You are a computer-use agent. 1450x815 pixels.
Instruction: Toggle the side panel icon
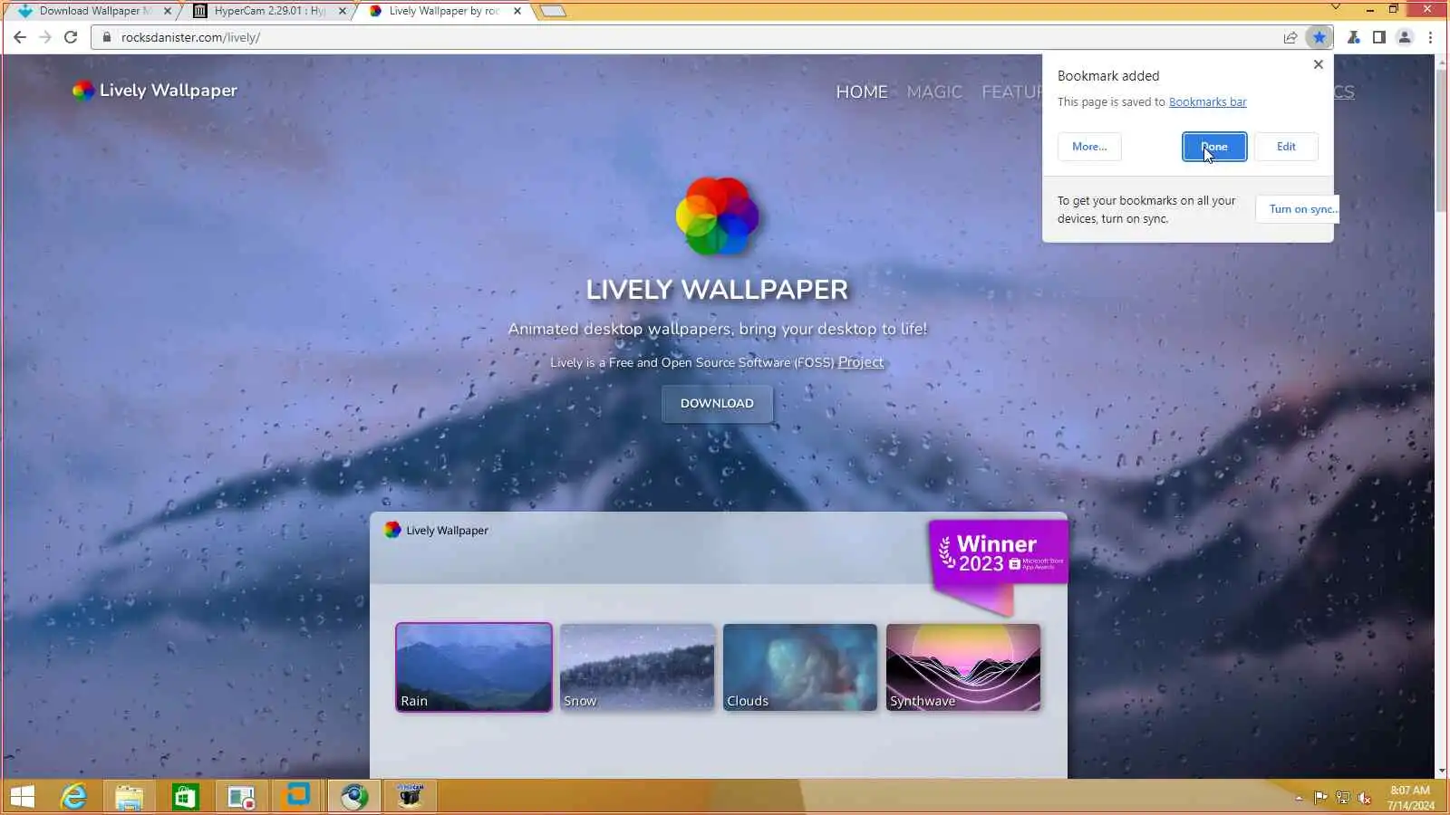1378,37
